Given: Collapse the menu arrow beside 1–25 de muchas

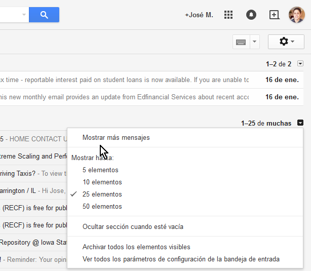Looking at the screenshot, I should tap(300, 123).
